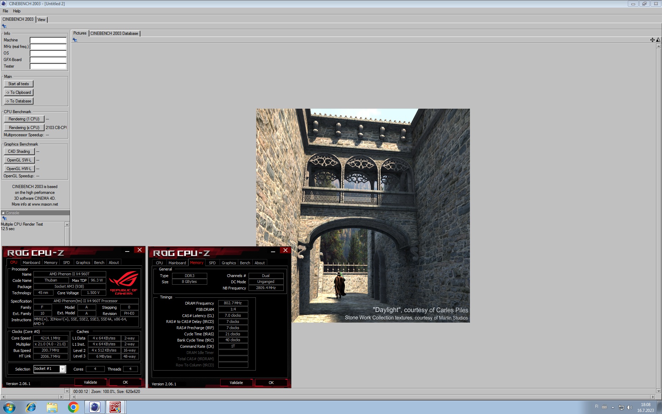Click the To Clipboard button

click(19, 92)
